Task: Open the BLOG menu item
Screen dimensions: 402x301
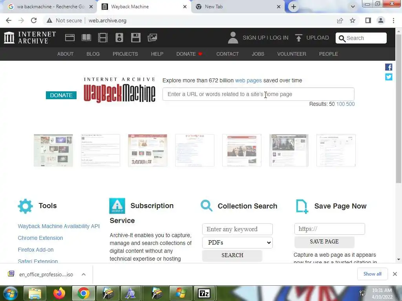Action: click(x=93, y=54)
